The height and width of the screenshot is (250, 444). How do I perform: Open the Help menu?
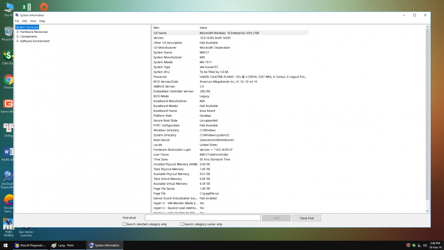(x=42, y=21)
